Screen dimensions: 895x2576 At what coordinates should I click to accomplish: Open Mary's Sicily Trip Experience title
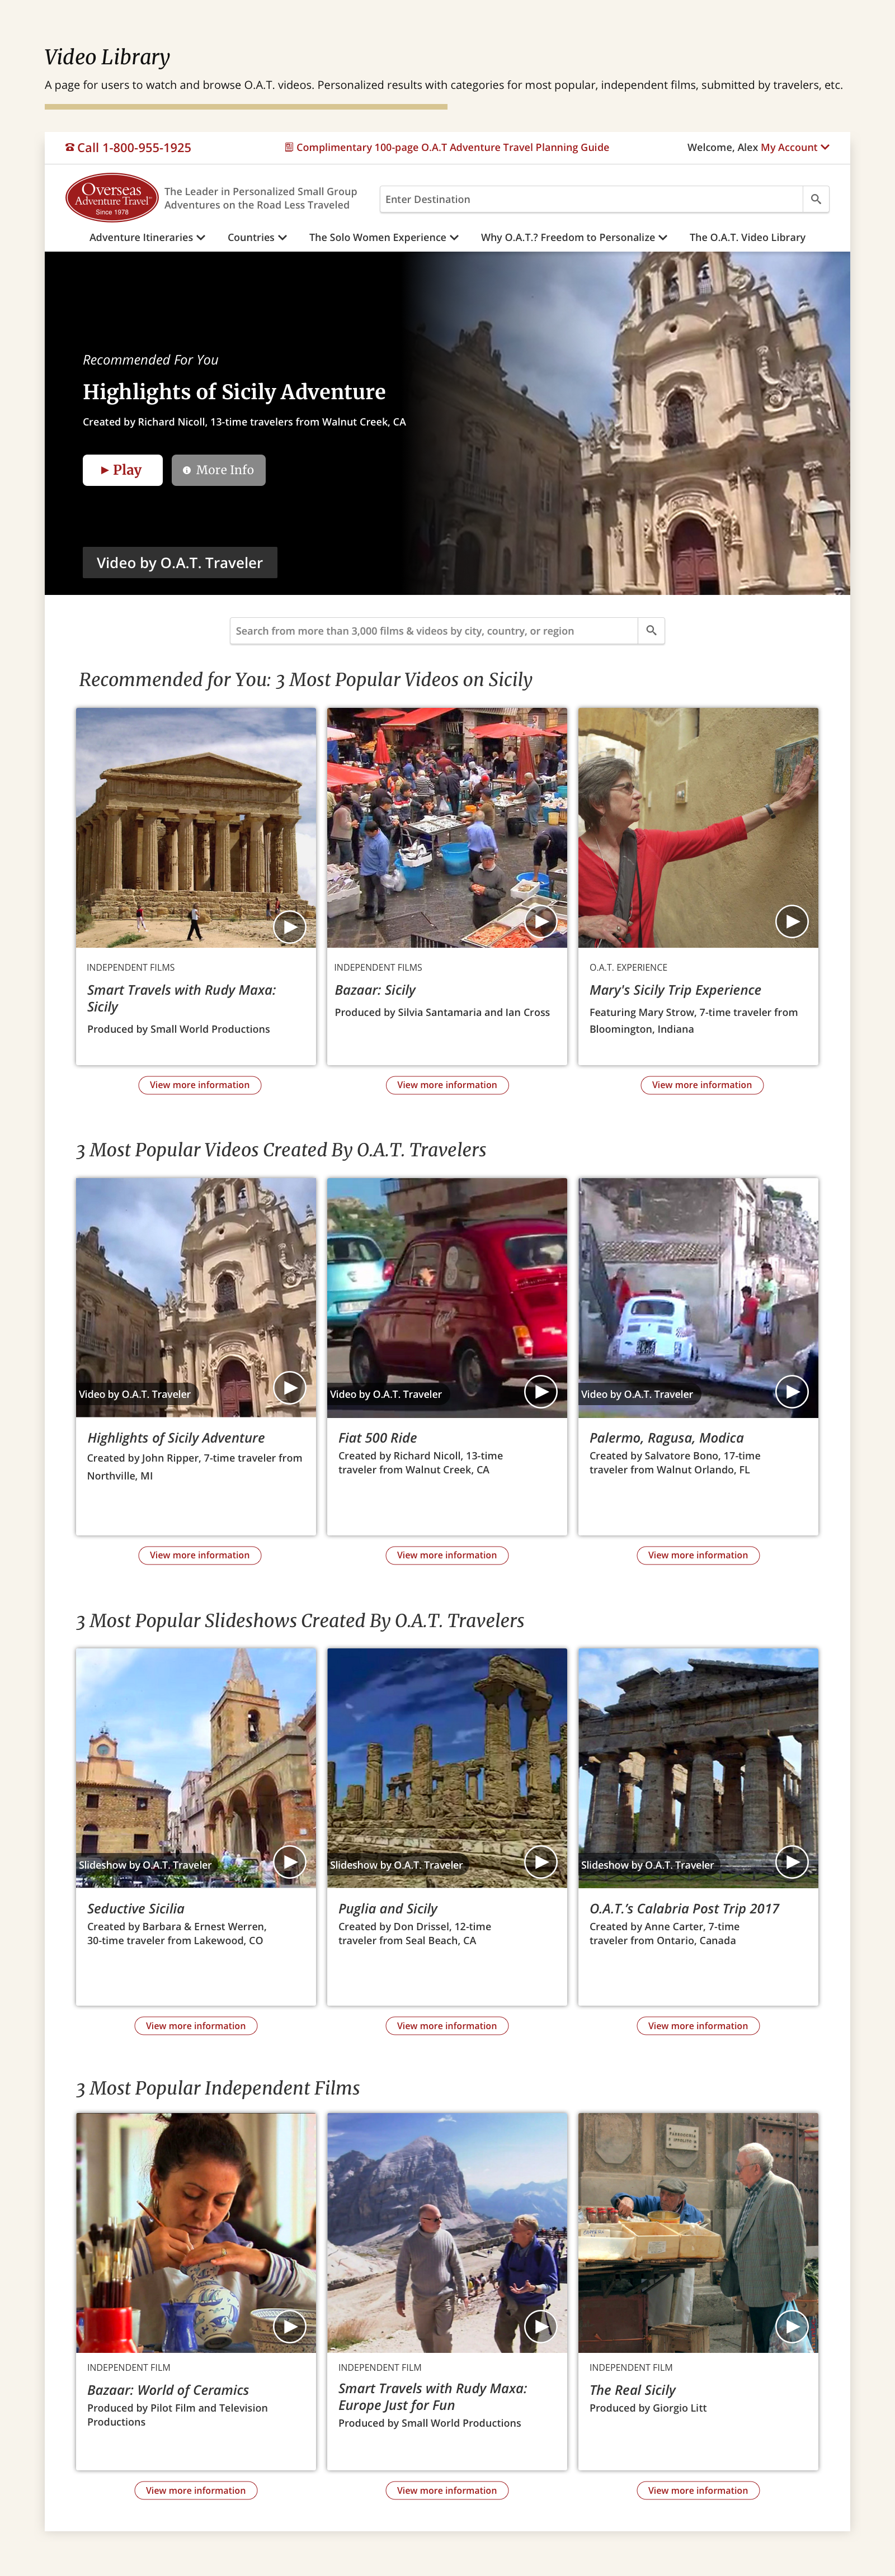(x=675, y=990)
